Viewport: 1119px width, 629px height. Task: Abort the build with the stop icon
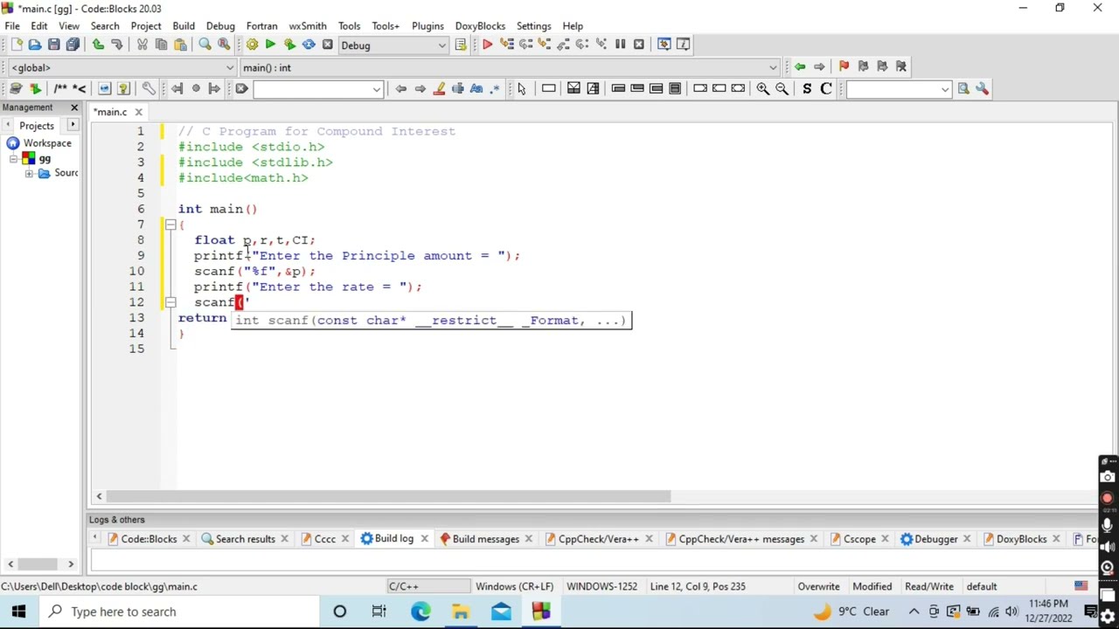pos(328,45)
